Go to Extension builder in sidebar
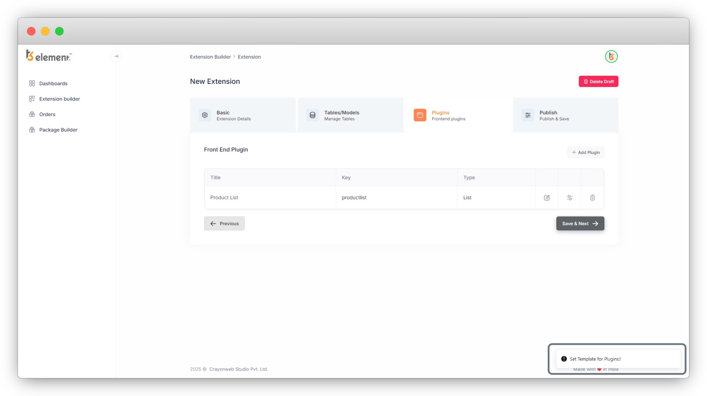The image size is (707, 396). 59,99
